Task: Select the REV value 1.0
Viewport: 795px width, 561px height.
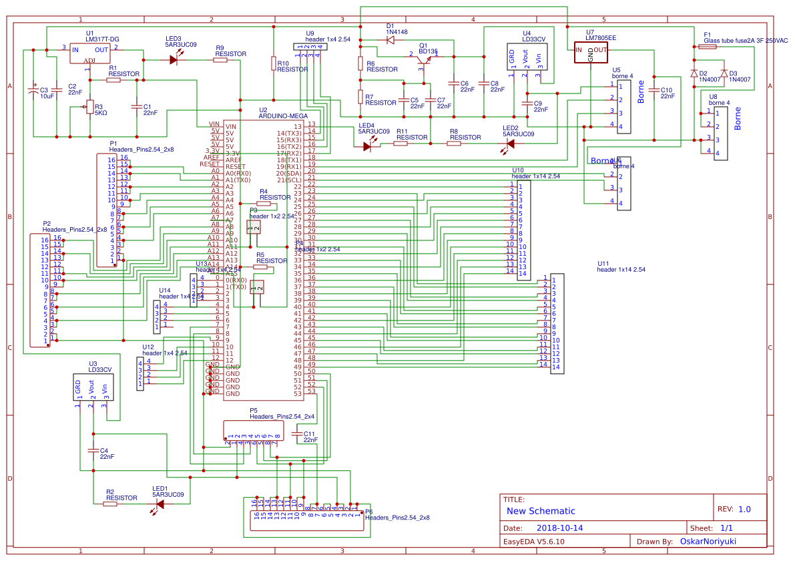Action: 744,510
